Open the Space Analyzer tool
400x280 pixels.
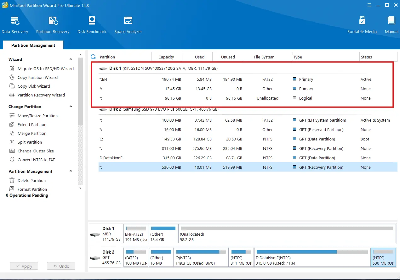(128, 25)
